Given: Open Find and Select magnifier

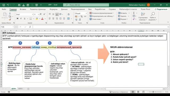Looking at the screenshot, I should pyautogui.click(x=153, y=16).
